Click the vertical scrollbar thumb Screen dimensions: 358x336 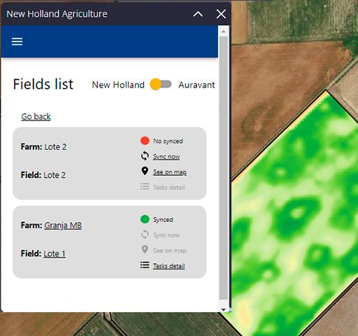point(223,167)
